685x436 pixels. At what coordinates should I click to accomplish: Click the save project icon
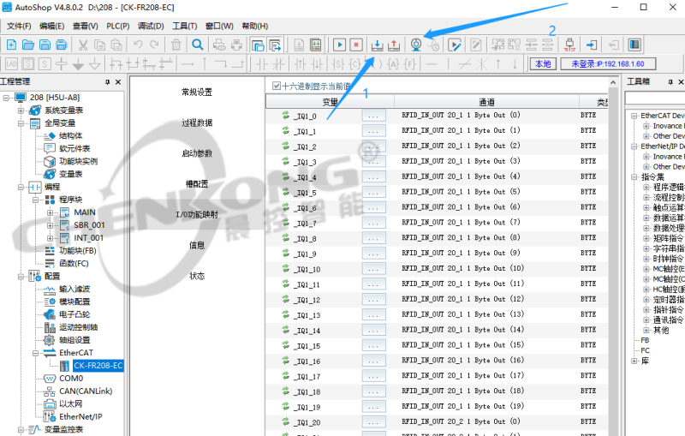(x=44, y=45)
